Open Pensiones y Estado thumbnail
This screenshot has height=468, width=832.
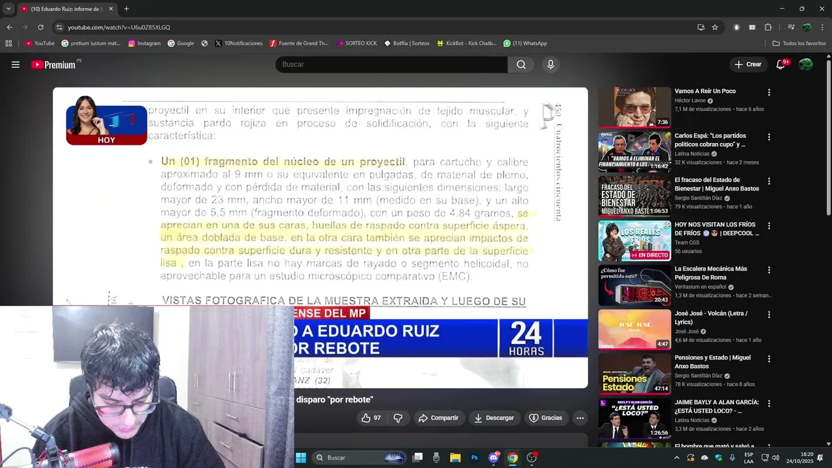coord(634,373)
